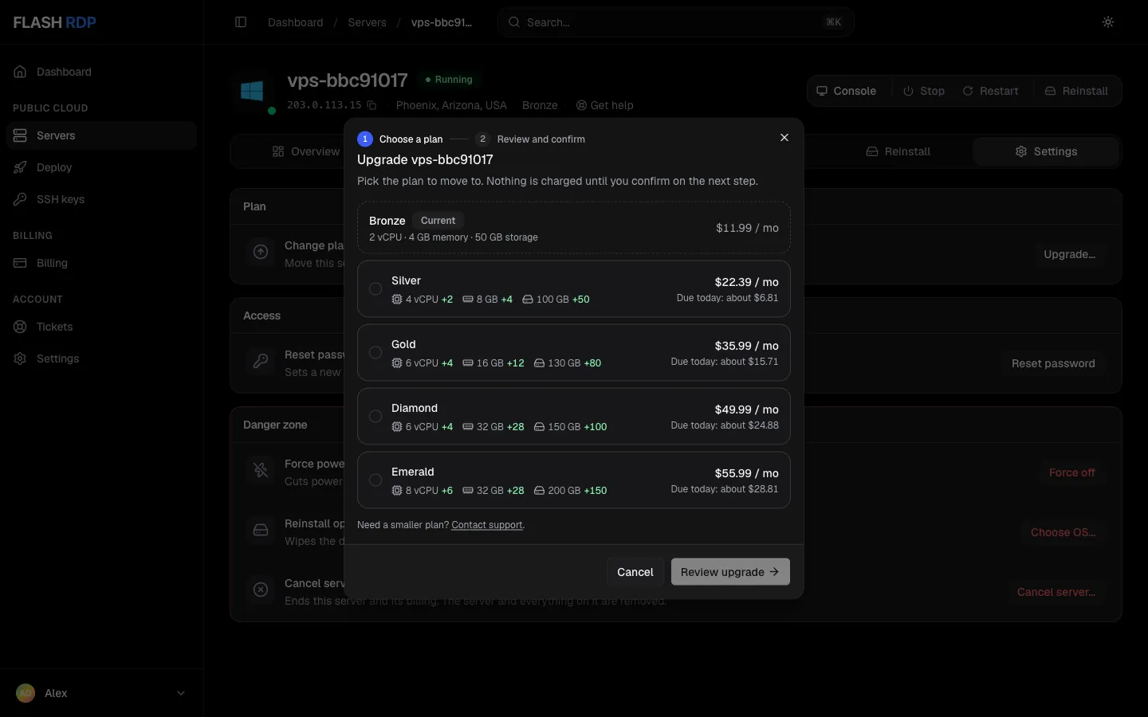
Task: Open account Settings in the sidebar
Action: coord(101,358)
